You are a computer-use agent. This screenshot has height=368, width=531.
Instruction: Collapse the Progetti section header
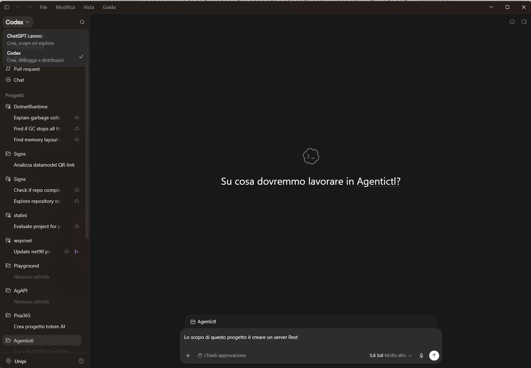pyautogui.click(x=15, y=95)
